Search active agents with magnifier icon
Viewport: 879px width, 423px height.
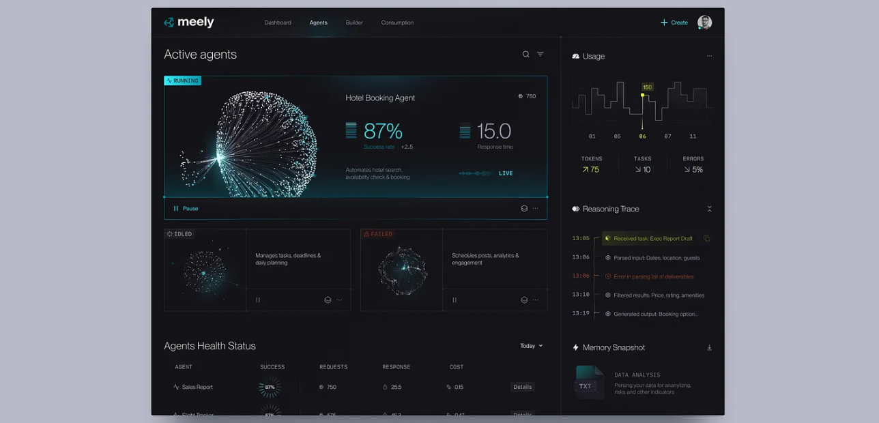525,55
